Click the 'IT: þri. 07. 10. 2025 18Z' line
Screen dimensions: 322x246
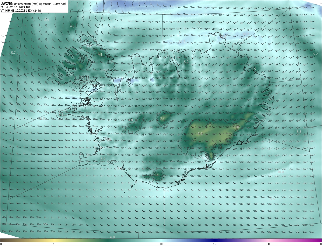pos(16,7)
